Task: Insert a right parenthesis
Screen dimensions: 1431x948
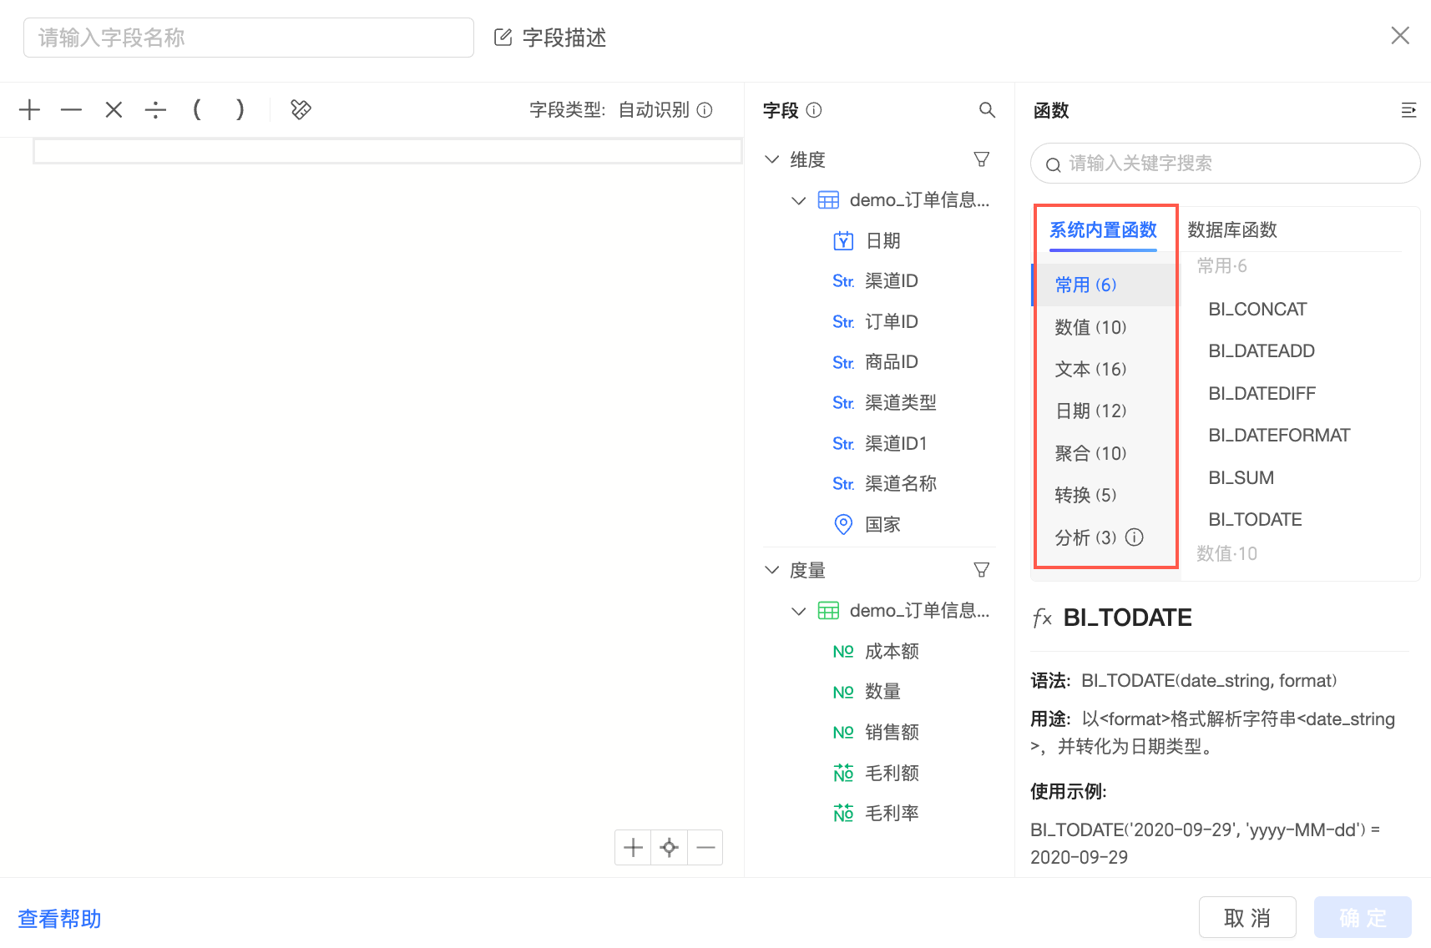Action: (240, 109)
